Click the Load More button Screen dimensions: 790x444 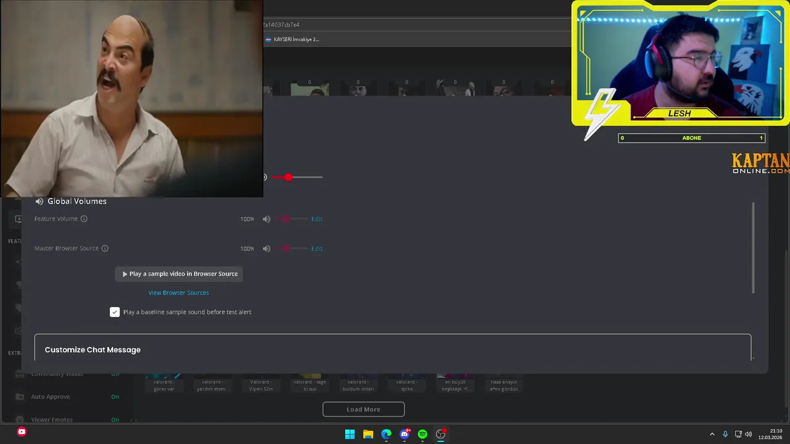click(364, 409)
